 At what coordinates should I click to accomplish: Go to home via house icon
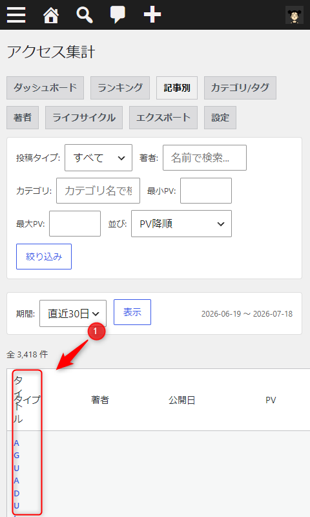point(51,15)
